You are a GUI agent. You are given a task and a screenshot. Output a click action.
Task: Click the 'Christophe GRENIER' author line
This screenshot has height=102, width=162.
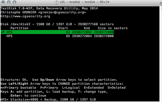click(x=43, y=12)
